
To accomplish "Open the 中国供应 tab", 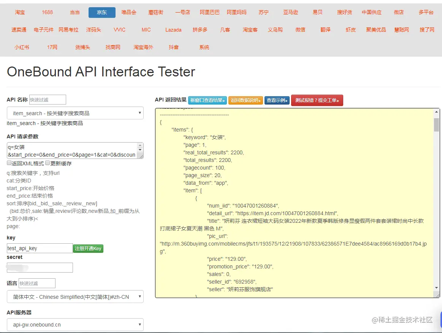I will click(372, 13).
